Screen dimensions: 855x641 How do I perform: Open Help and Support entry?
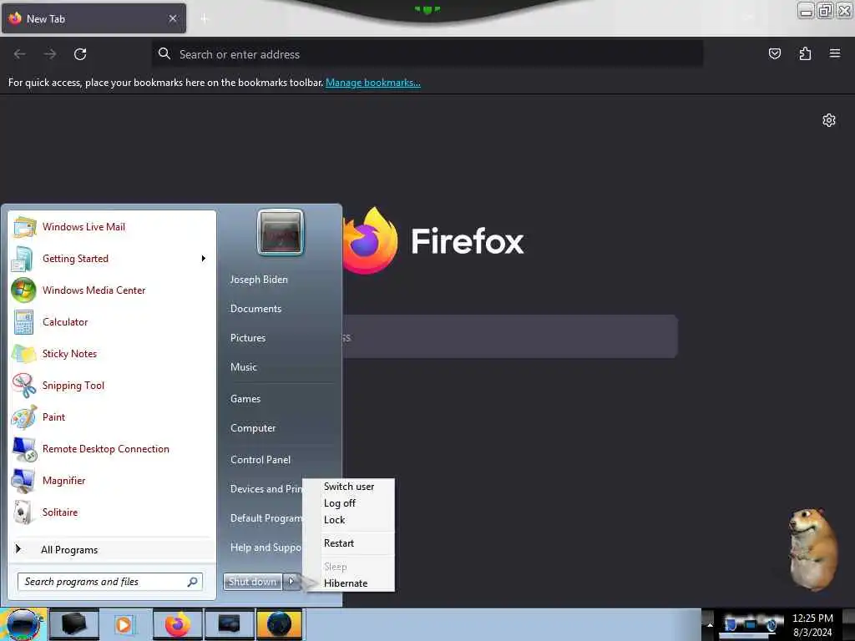(266, 548)
